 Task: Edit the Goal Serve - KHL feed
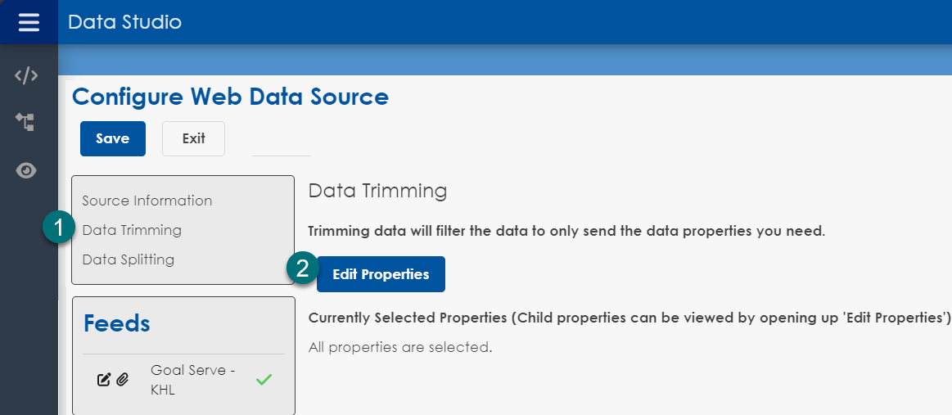pos(104,380)
